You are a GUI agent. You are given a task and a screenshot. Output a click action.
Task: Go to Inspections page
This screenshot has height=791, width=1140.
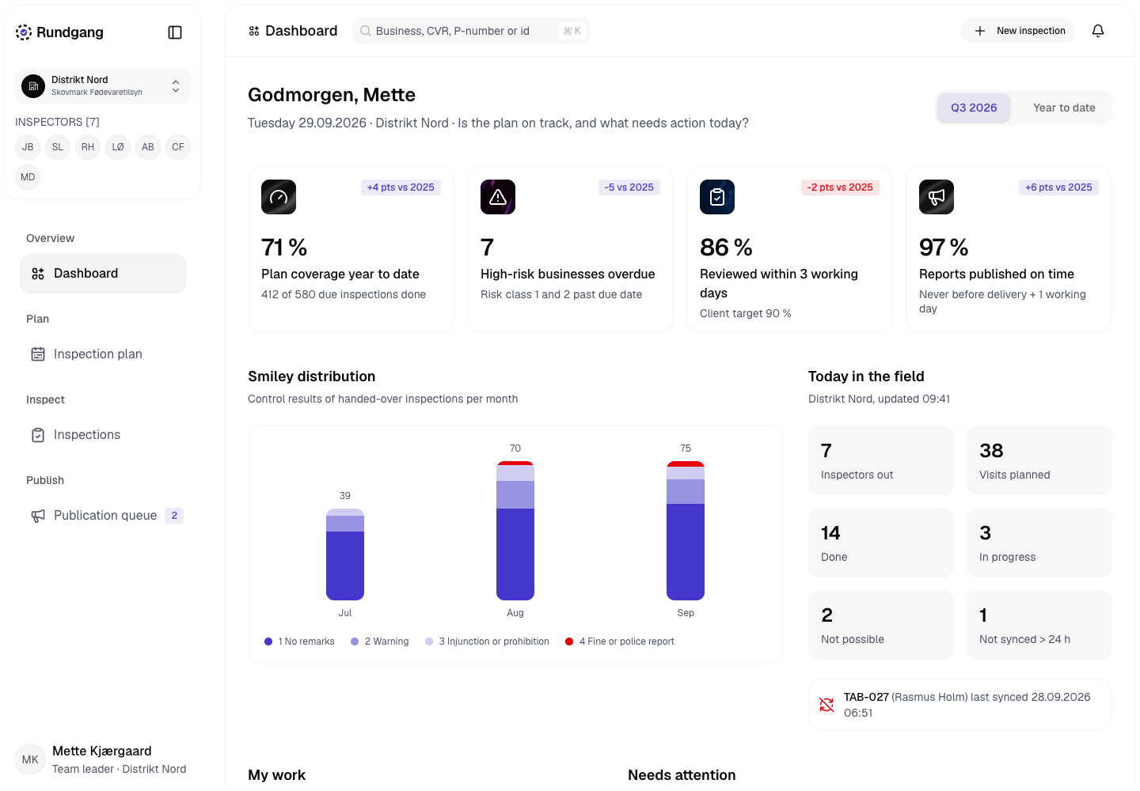(103, 435)
